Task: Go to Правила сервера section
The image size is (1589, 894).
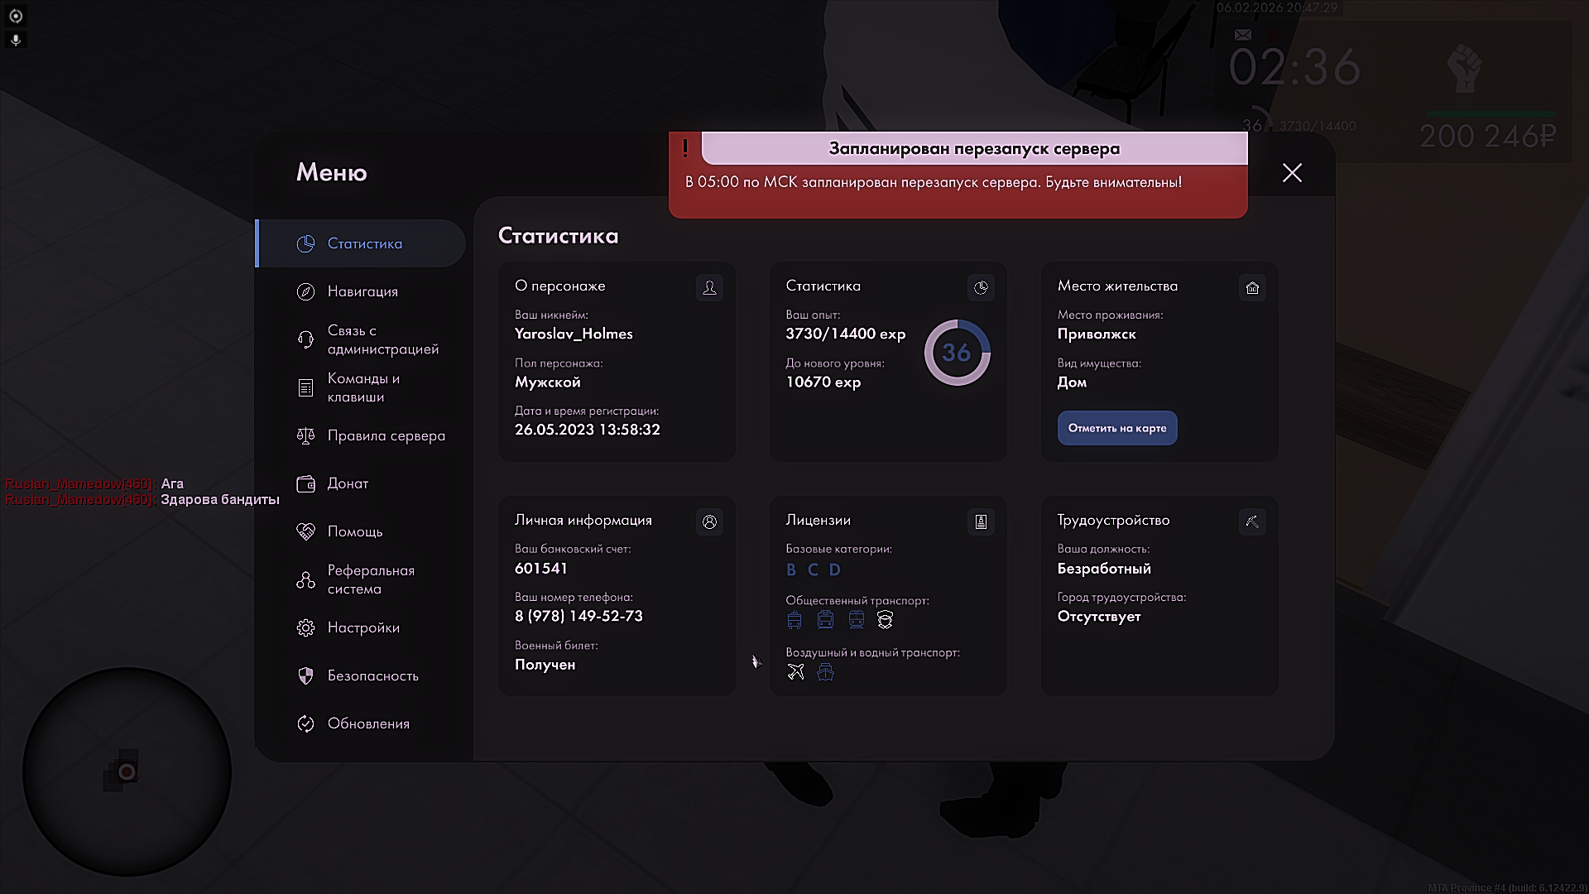Action: coord(385,435)
